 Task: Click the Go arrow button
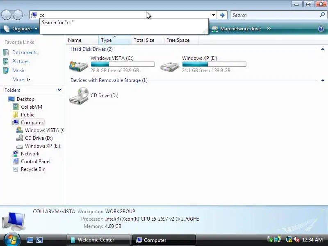(x=222, y=15)
